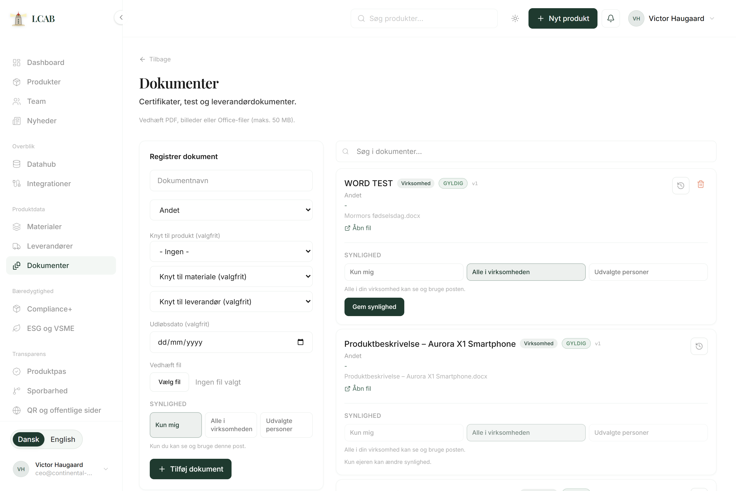
Task: Open notifications bell
Action: [x=611, y=18]
